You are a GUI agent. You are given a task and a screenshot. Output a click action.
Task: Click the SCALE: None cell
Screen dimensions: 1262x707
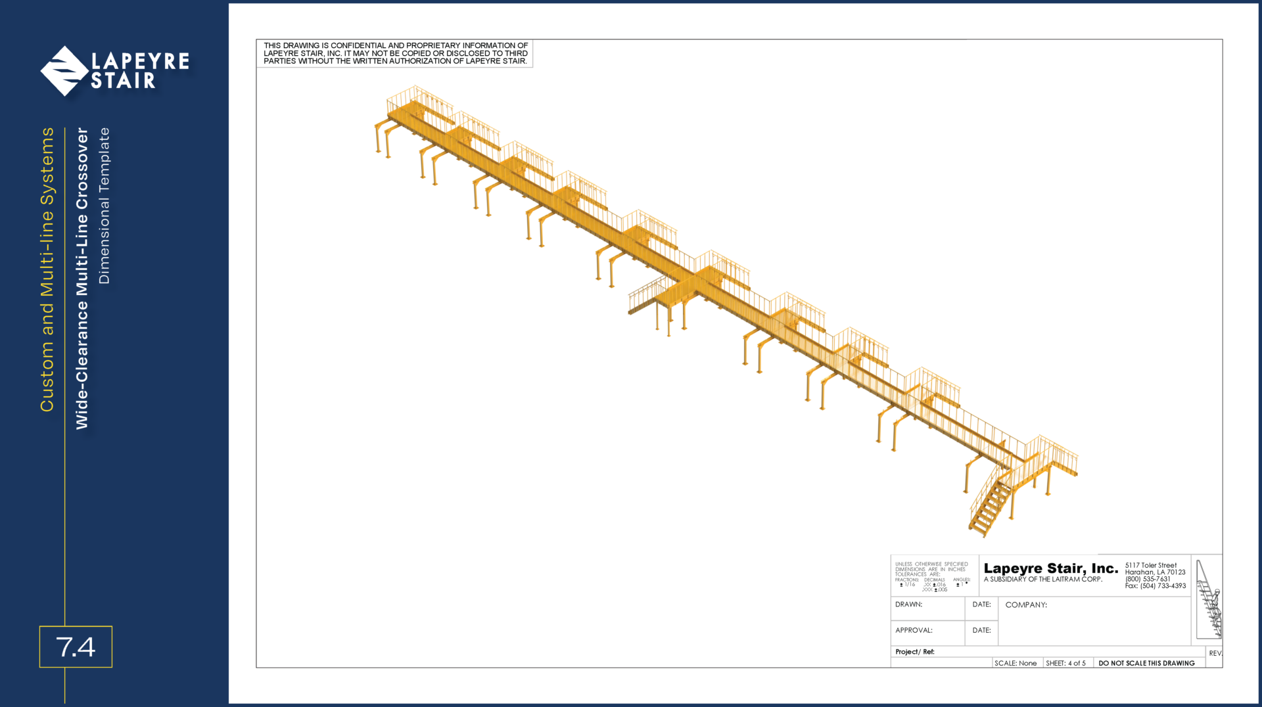1016,663
